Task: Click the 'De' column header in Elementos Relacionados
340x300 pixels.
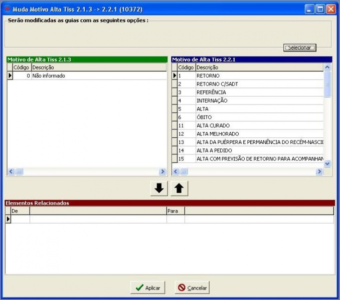Action: coord(21,211)
